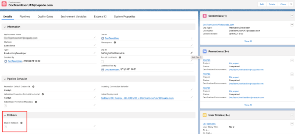Edit Validation Promotion Default Credential pencil
This screenshot has height=134, width=295.
[95, 97]
